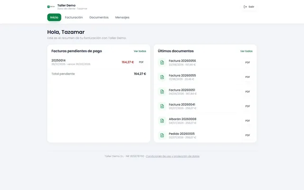Click the Taller Demo header title
This screenshot has width=304, height=190.
pos(66,5)
